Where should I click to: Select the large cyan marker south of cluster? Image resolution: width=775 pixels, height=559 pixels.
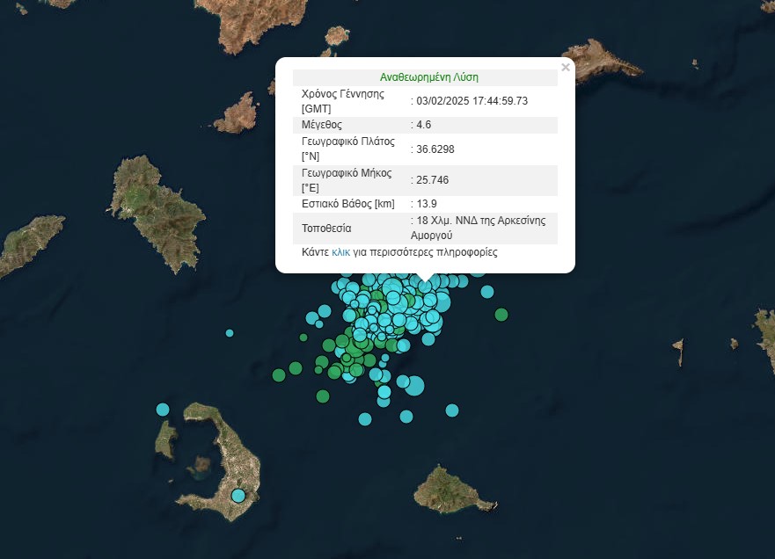[x=414, y=385]
